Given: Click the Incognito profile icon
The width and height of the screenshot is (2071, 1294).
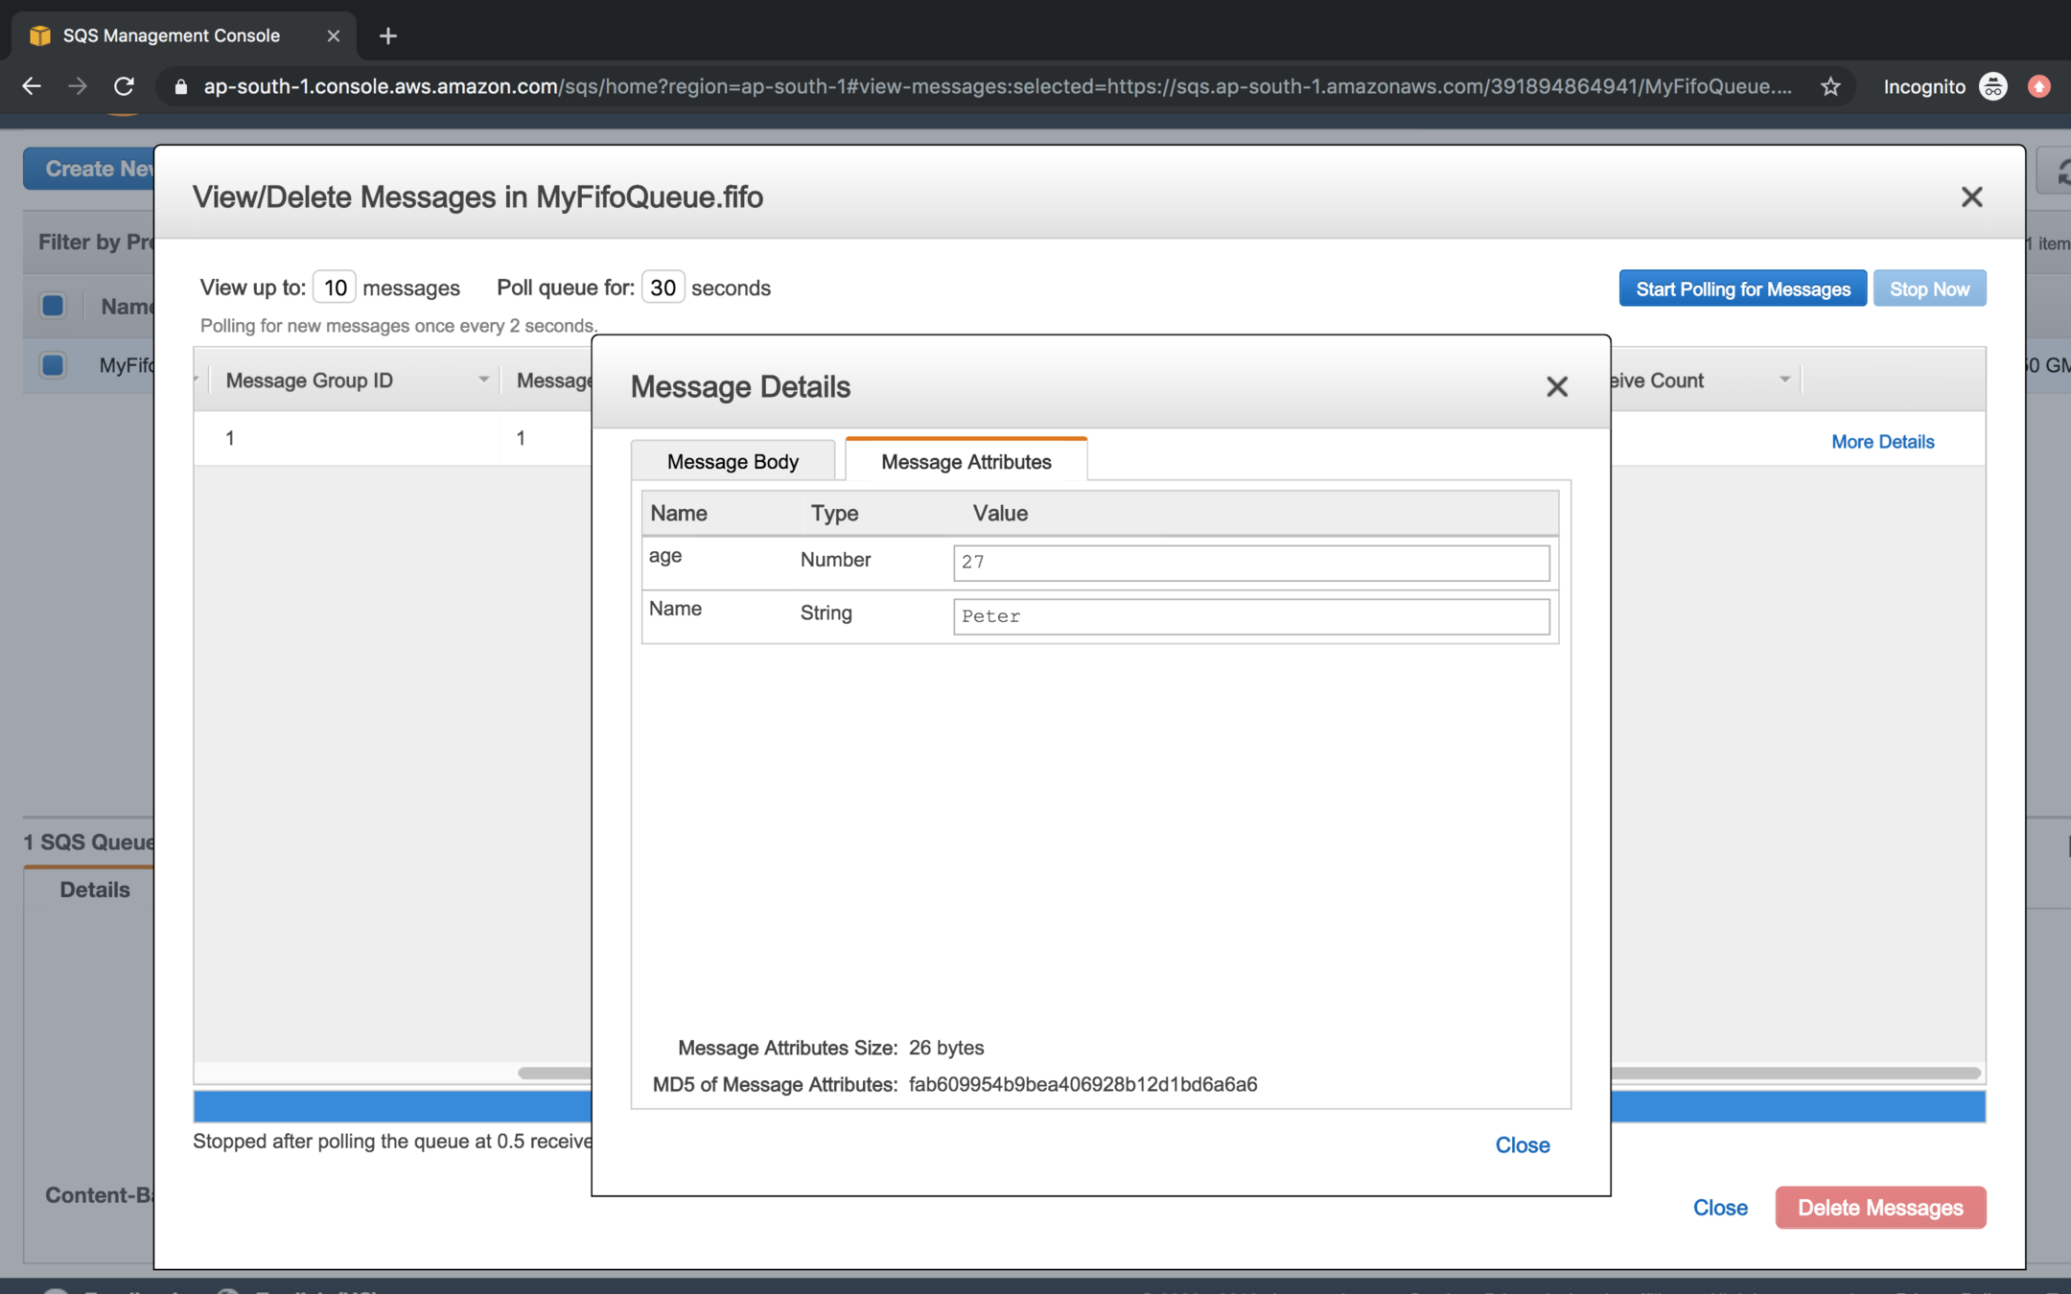Looking at the screenshot, I should pyautogui.click(x=1992, y=86).
